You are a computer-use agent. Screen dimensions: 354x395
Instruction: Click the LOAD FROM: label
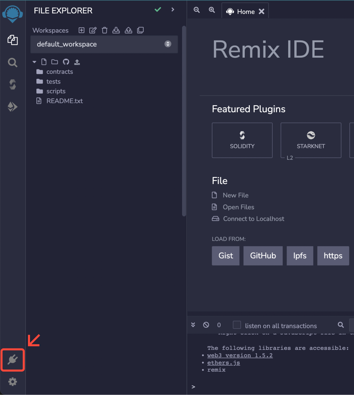pyautogui.click(x=229, y=239)
